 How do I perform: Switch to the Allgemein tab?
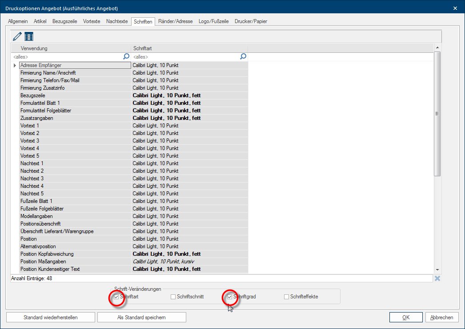[18, 21]
